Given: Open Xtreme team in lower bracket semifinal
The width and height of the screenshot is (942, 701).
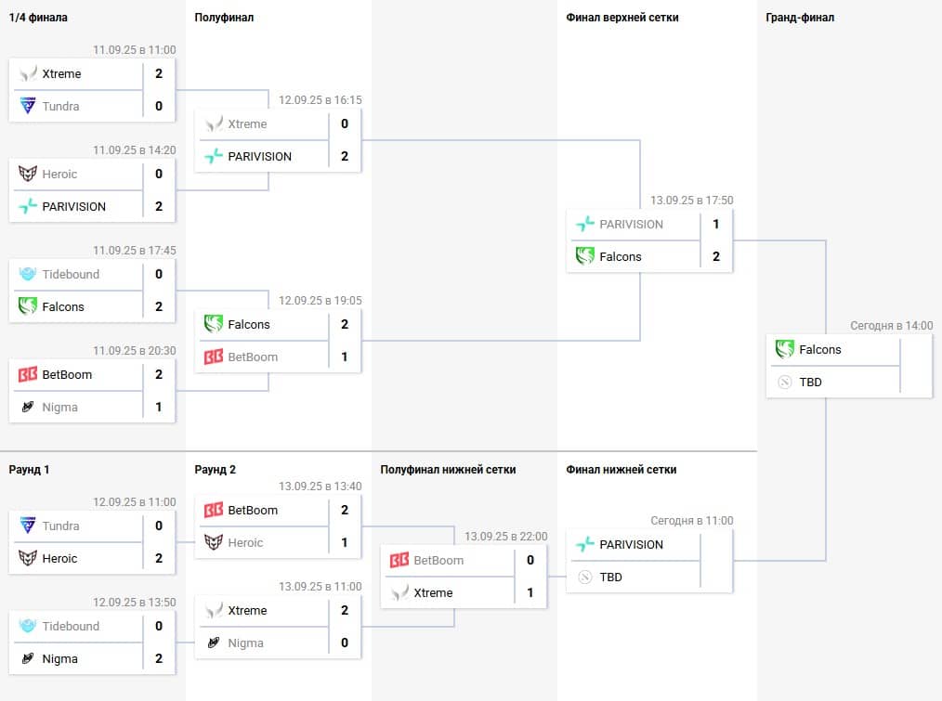Looking at the screenshot, I should [433, 593].
